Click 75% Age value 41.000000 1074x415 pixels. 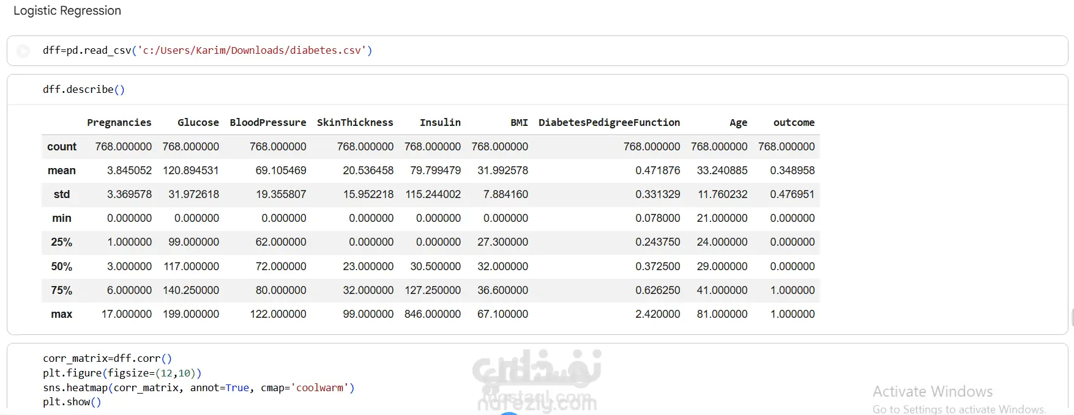(722, 290)
